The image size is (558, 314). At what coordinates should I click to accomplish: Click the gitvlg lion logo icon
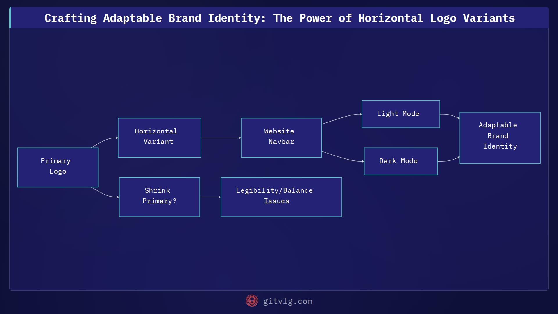click(252, 301)
